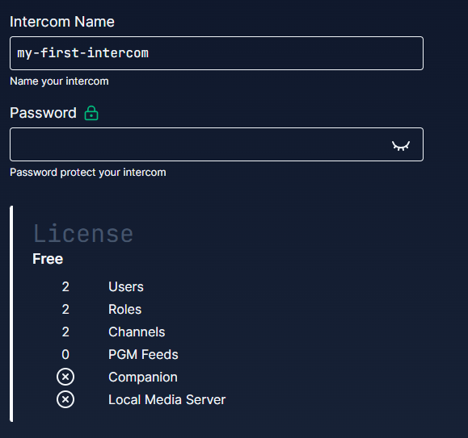
Task: Click the number 0 beside PGM Feeds
Action: click(65, 355)
